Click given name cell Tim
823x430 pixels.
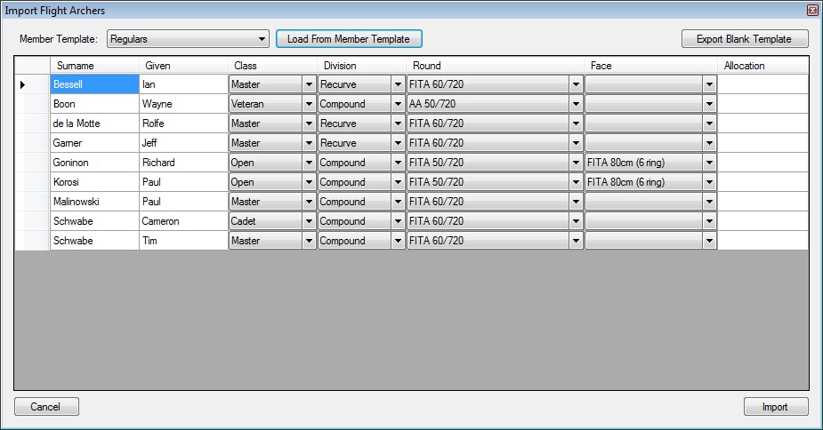(183, 241)
